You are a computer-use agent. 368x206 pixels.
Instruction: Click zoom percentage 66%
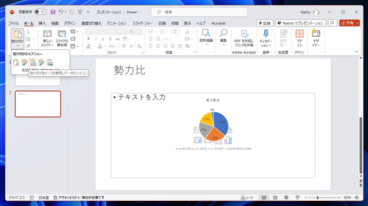(x=348, y=197)
